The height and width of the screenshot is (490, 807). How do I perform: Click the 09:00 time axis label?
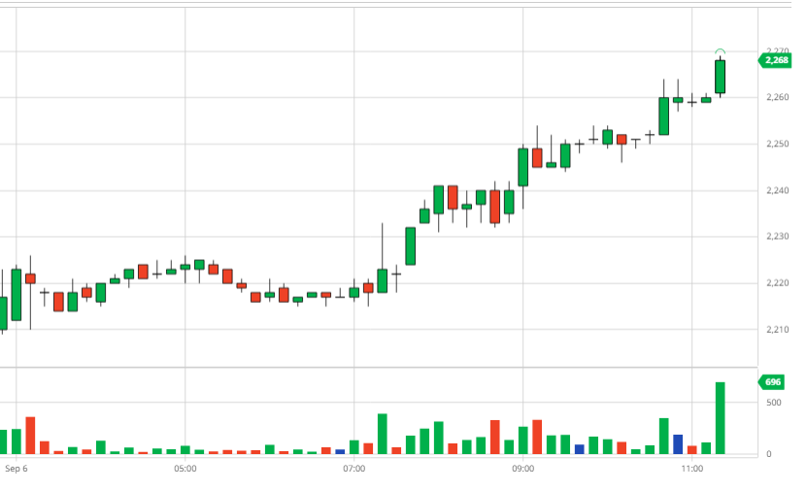click(x=522, y=469)
